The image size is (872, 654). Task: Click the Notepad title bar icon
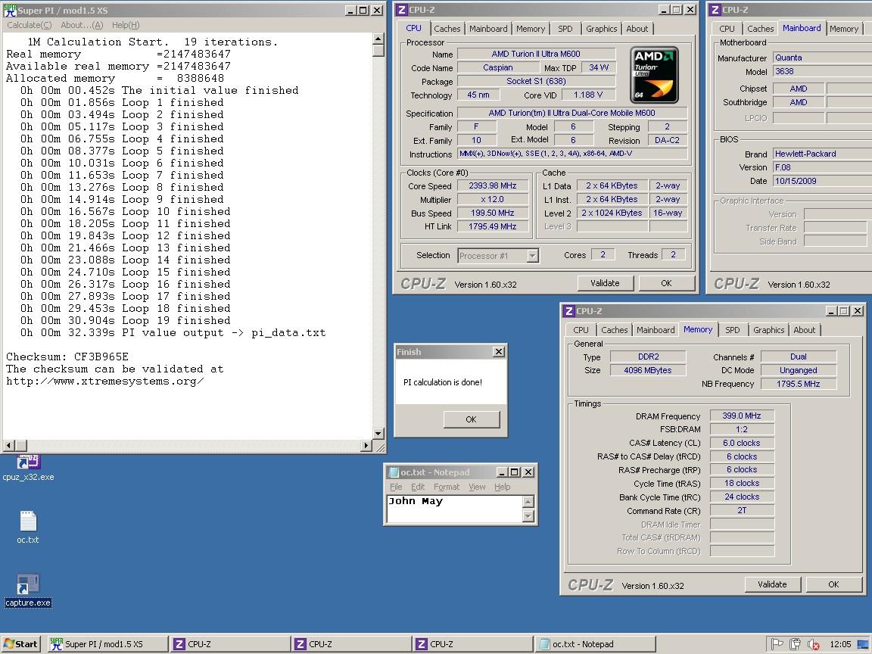[x=394, y=472]
